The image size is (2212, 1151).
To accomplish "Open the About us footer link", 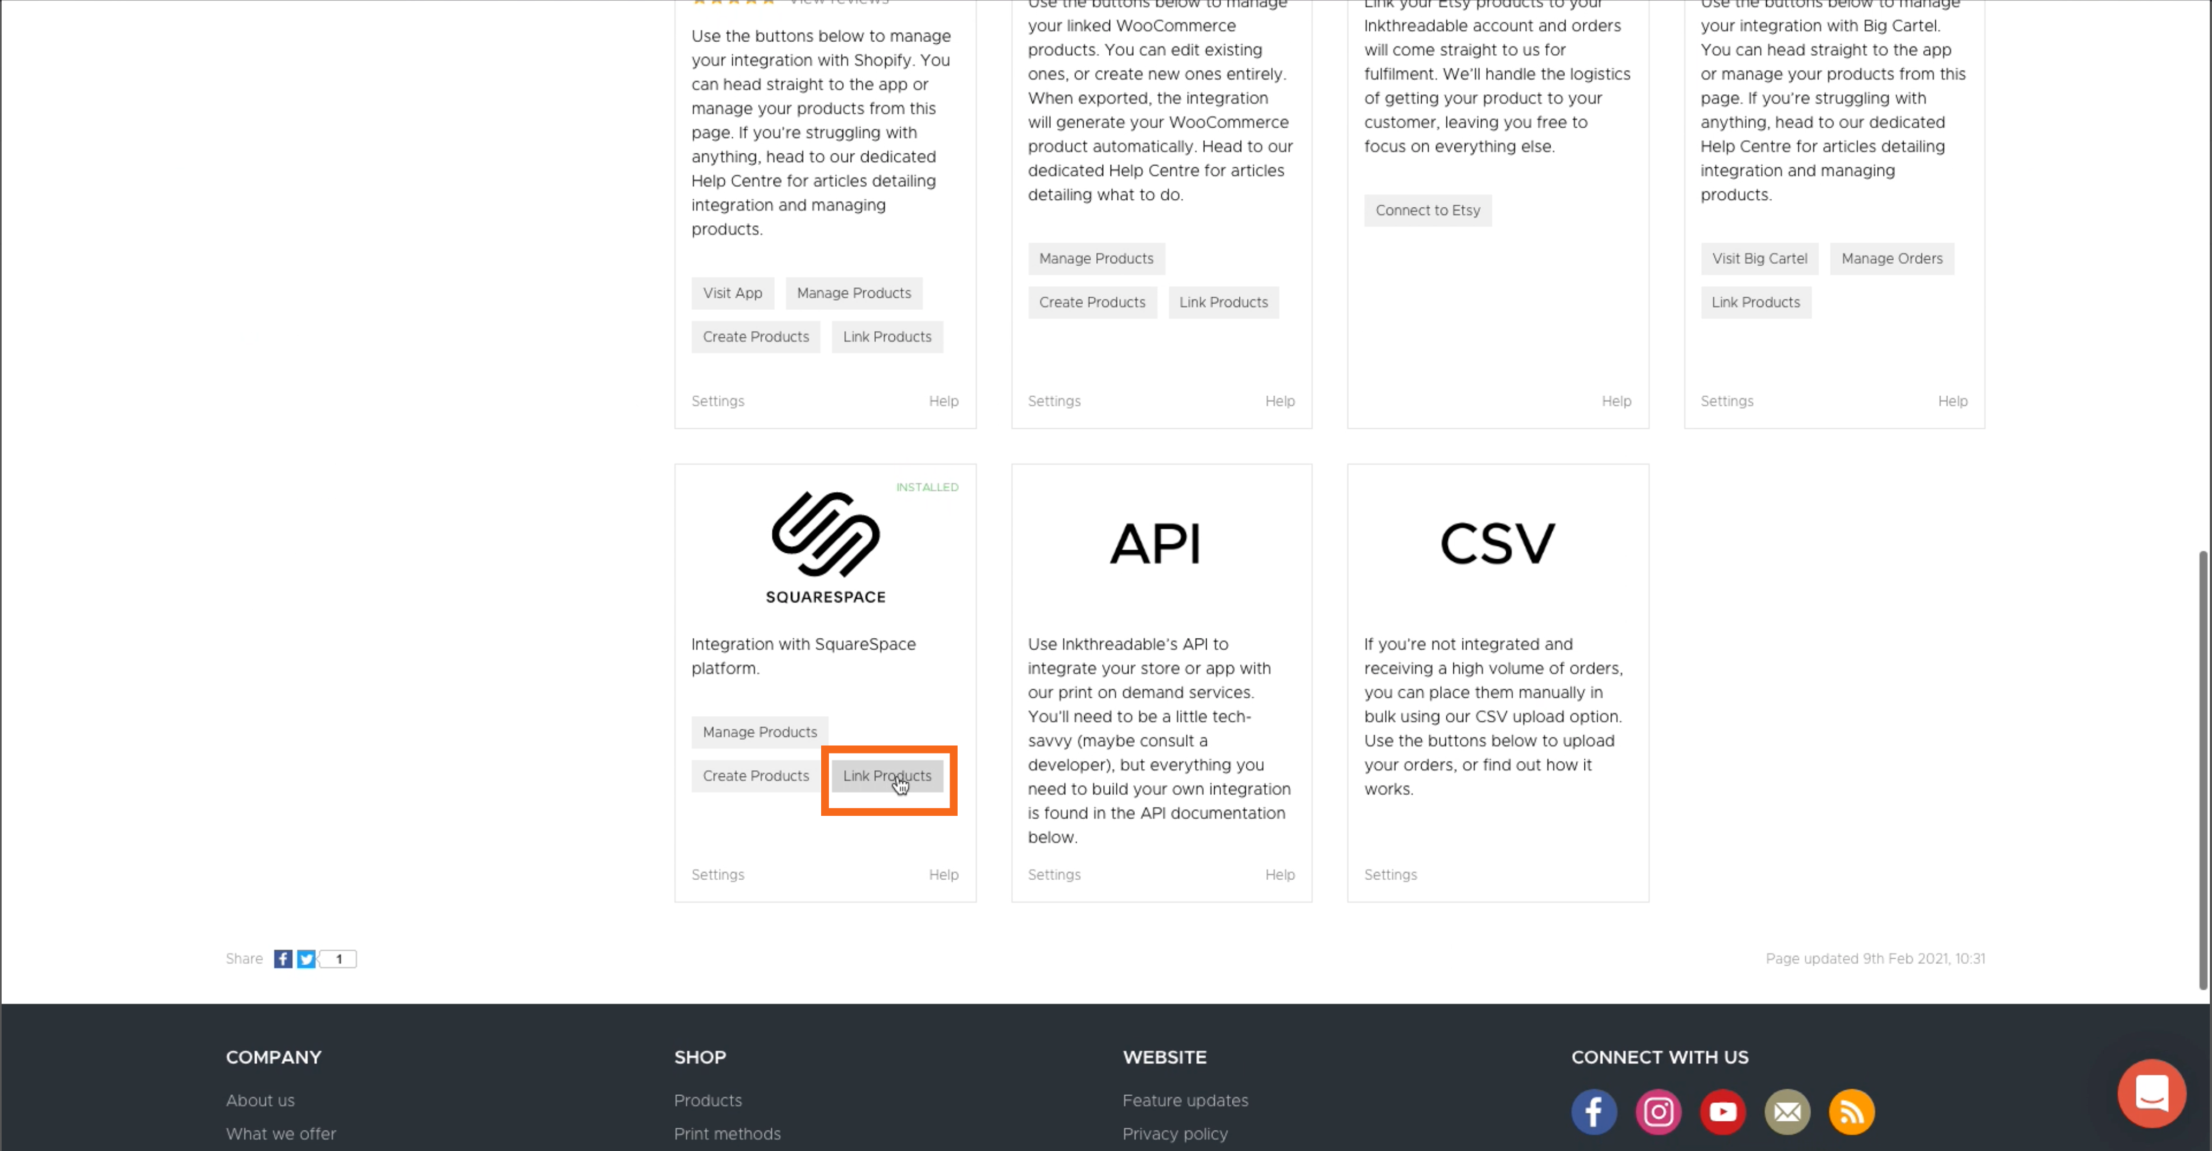I will pyautogui.click(x=260, y=1100).
